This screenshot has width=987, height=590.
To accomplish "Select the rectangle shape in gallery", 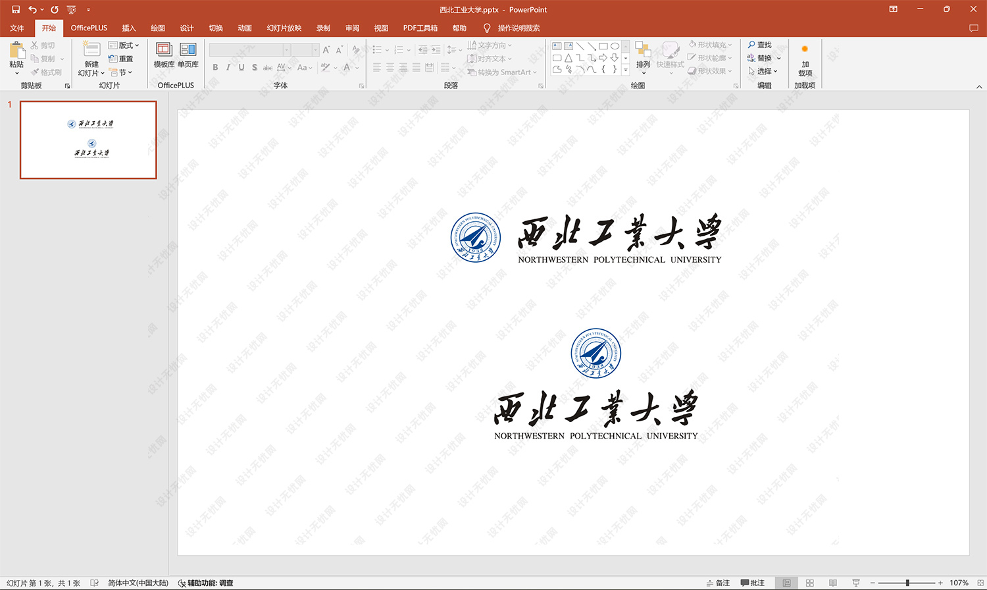I will click(x=603, y=46).
